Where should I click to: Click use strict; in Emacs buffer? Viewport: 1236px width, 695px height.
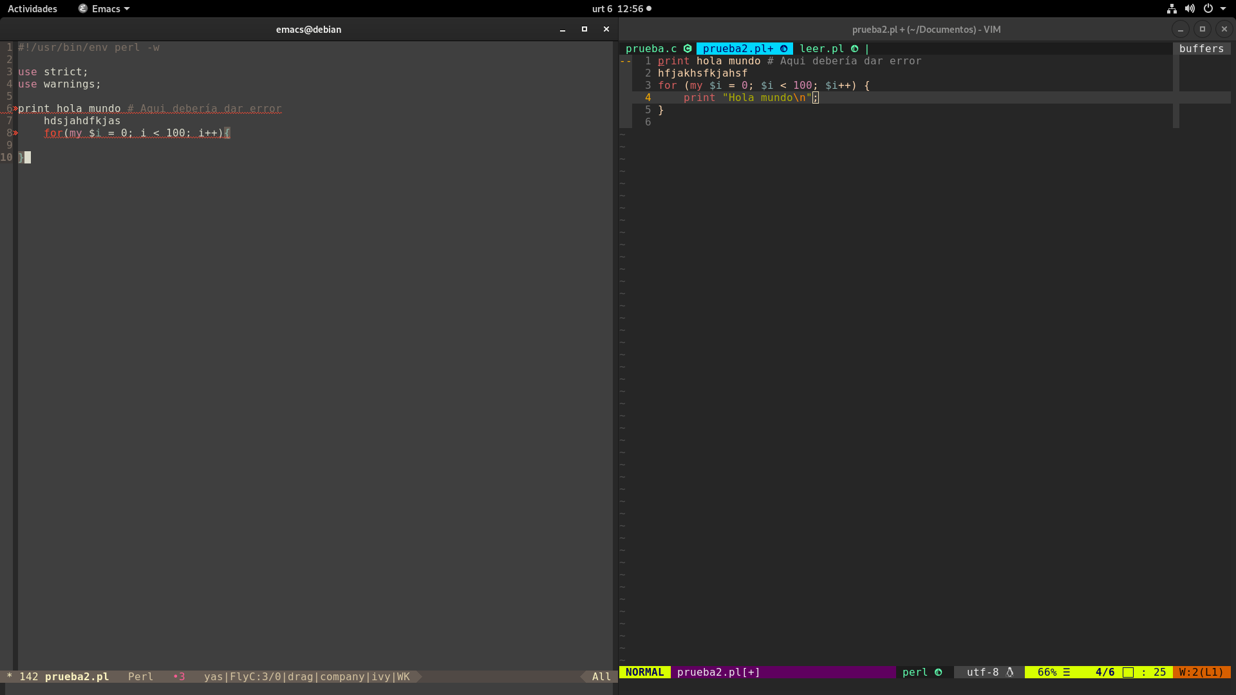coord(53,71)
